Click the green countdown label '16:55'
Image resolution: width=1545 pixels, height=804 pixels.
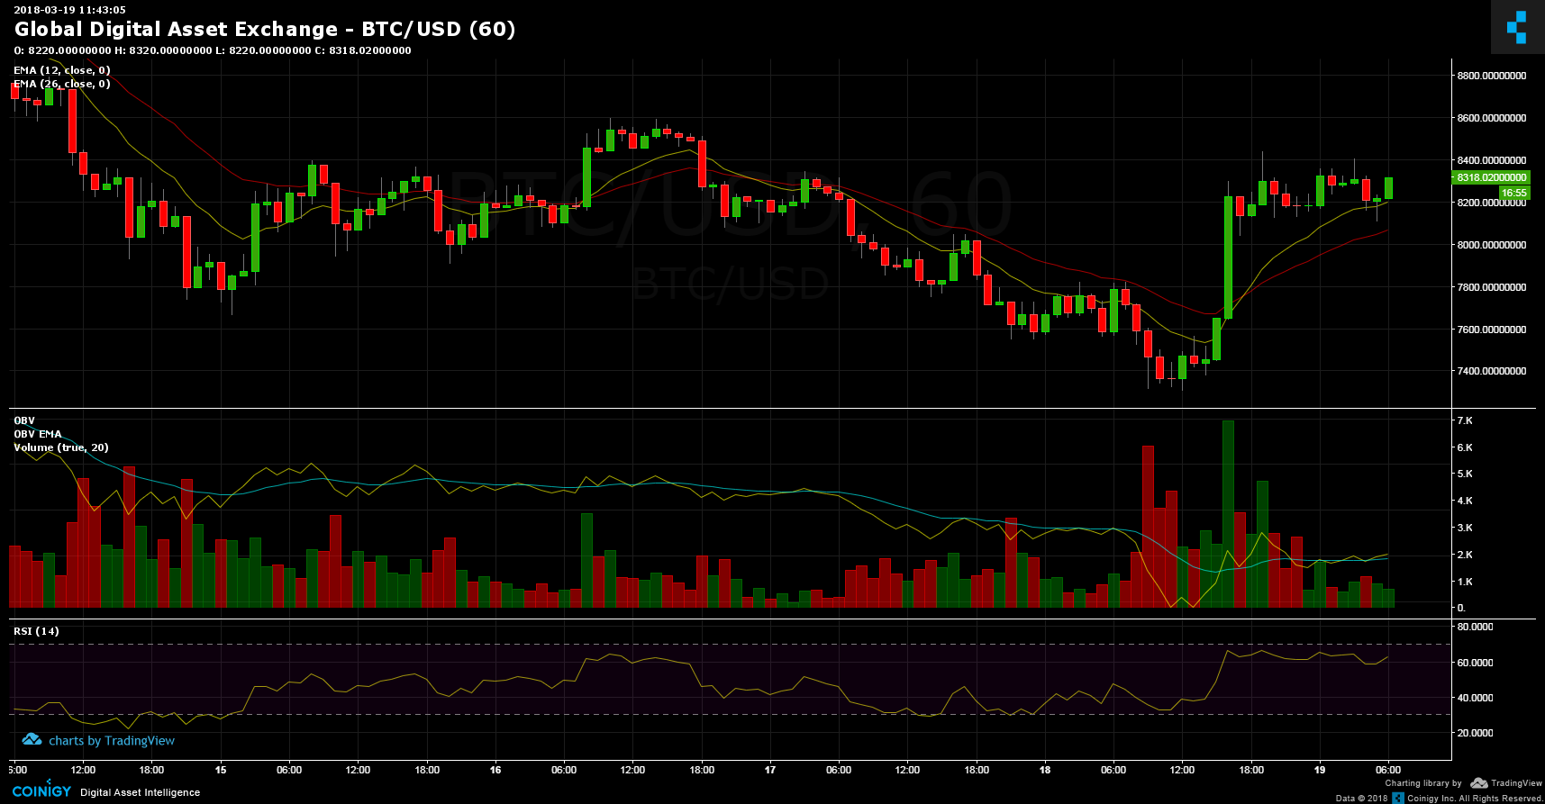coord(1514,193)
